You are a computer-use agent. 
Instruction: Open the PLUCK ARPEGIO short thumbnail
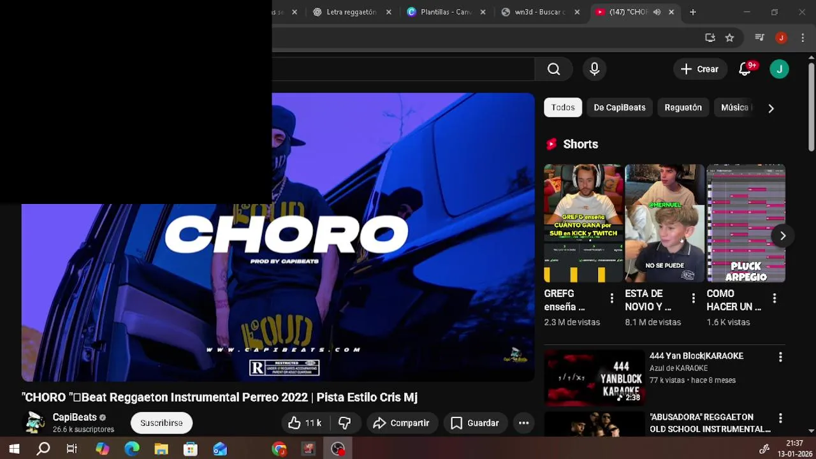[746, 223]
